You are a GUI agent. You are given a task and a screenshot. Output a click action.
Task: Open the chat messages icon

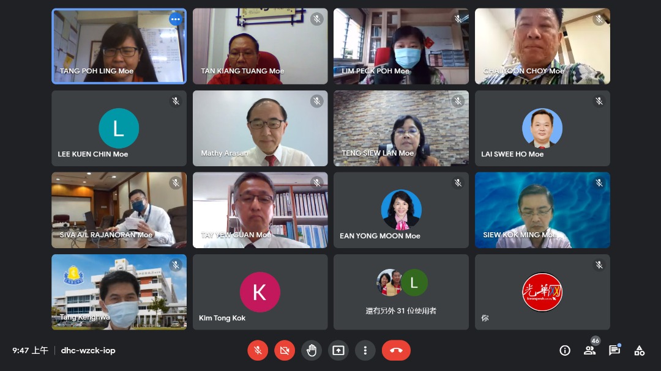click(614, 350)
